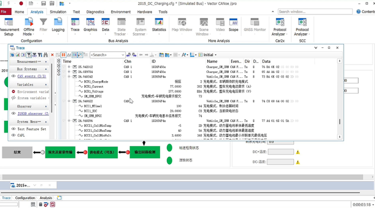Toggle Environment variables filter icon
This screenshot has height=208, width=375.
(x=13, y=91)
